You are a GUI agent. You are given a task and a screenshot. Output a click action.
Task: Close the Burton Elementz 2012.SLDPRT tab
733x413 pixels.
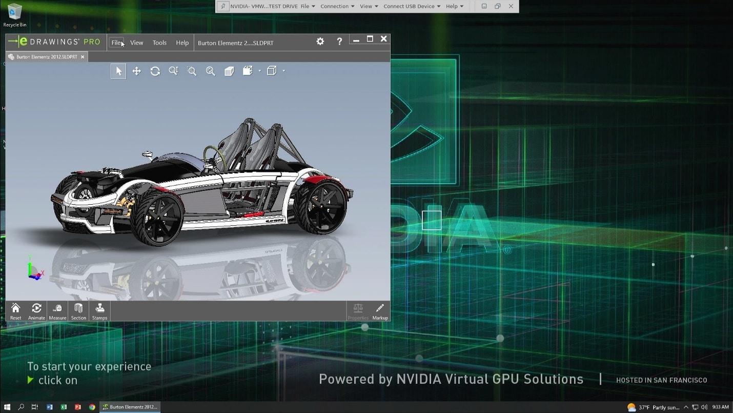pos(83,57)
